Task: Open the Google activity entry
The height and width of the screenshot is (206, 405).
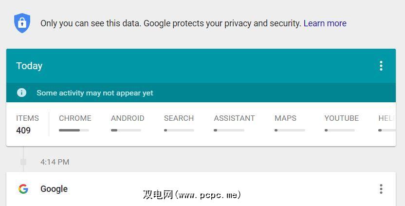Action: pyautogui.click(x=54, y=189)
